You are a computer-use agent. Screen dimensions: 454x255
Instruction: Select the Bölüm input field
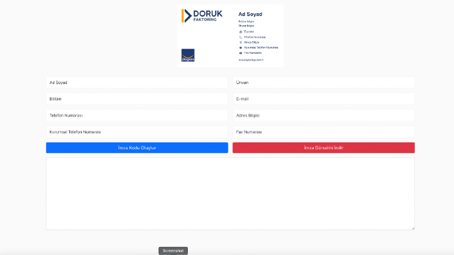click(x=137, y=99)
